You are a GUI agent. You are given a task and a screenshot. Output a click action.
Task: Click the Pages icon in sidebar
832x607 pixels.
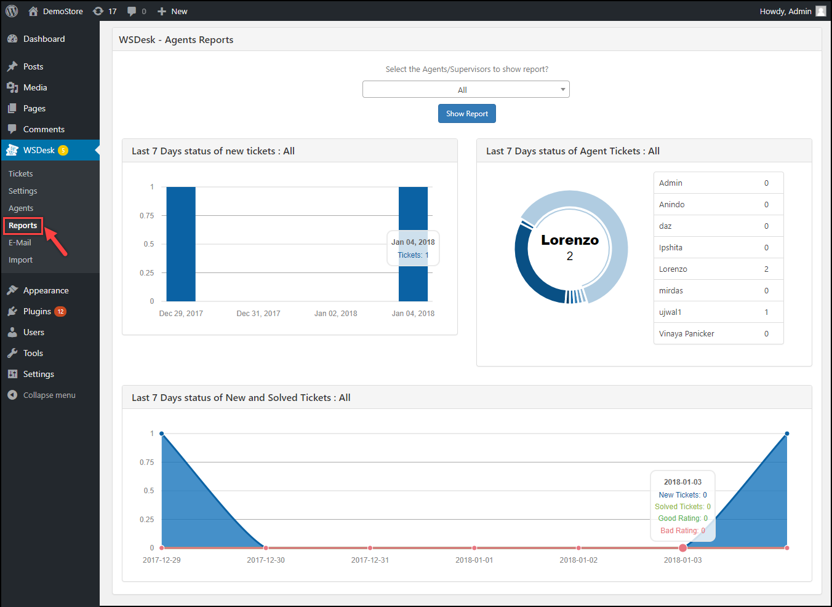(x=12, y=108)
